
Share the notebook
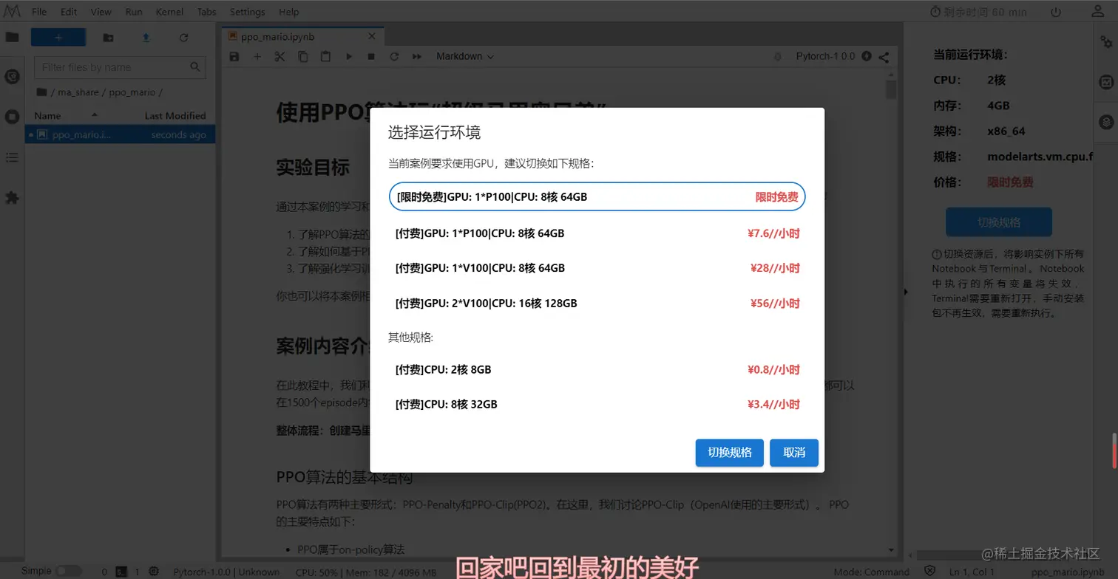(884, 56)
